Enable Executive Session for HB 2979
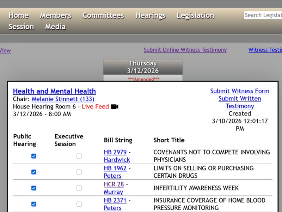The width and height of the screenshot is (282, 212). point(79,156)
